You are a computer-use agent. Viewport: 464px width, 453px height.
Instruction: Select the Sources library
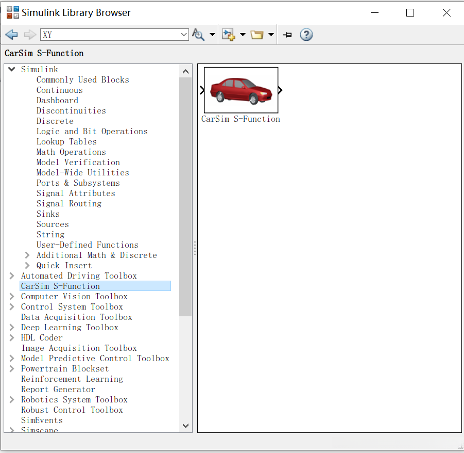pos(53,224)
